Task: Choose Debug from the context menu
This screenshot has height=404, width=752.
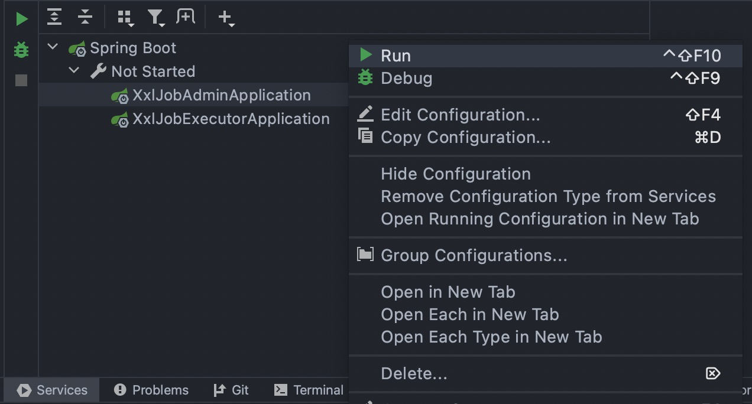Action: (406, 78)
